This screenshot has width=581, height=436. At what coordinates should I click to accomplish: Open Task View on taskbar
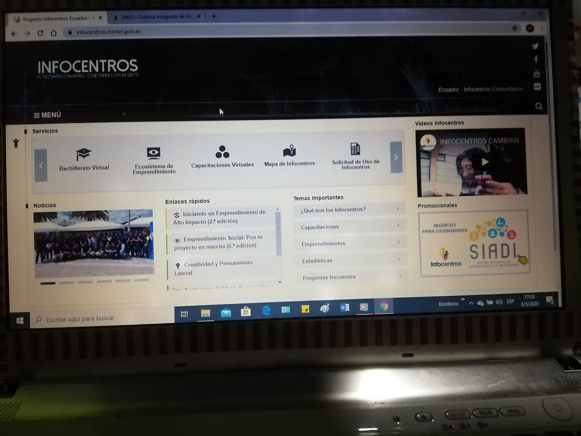[x=184, y=314]
